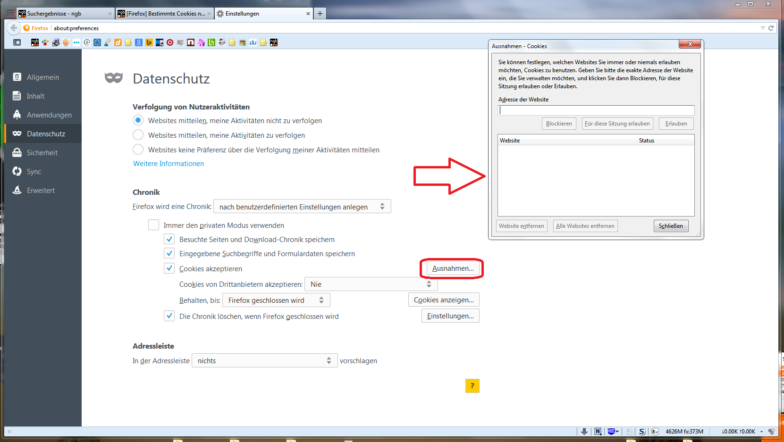Open the 'Weitere Informationen' link

click(x=169, y=164)
